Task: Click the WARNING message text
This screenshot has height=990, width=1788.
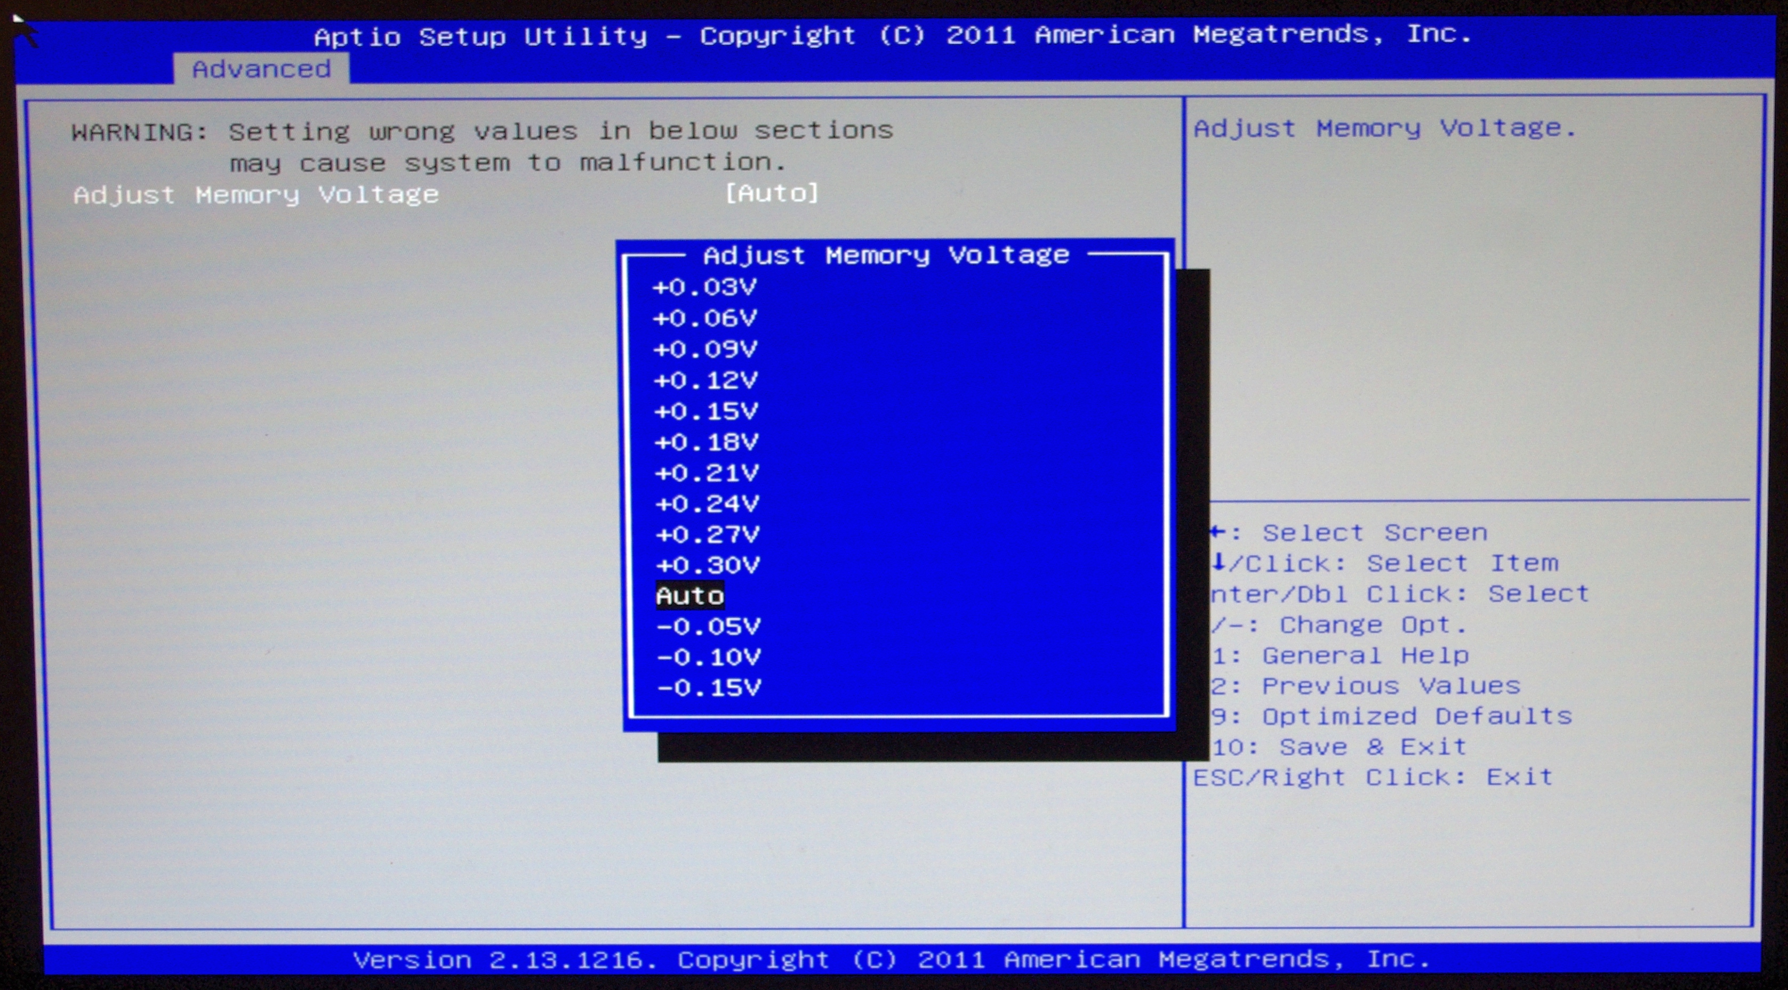Action: pyautogui.click(x=483, y=131)
